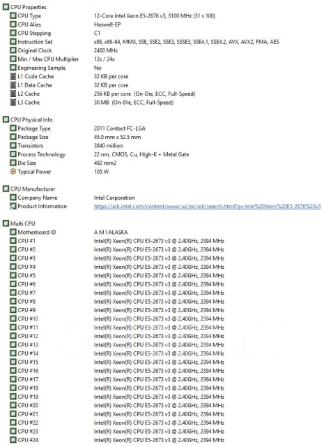Select the 'Multi CPU' section heading
This screenshot has height=447, width=324.
[x=23, y=223]
